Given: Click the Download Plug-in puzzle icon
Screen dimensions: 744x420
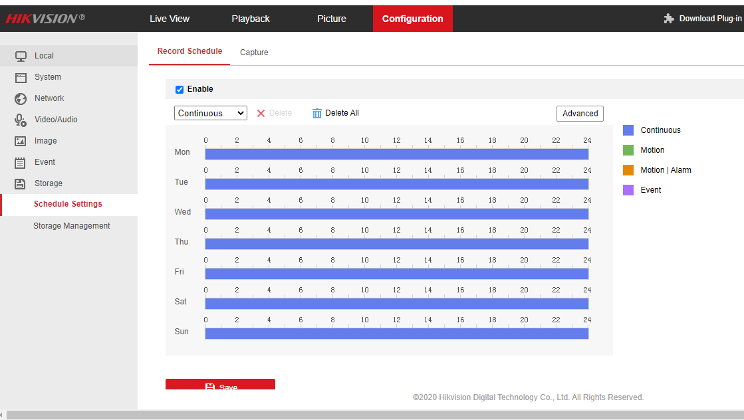Looking at the screenshot, I should (x=669, y=19).
